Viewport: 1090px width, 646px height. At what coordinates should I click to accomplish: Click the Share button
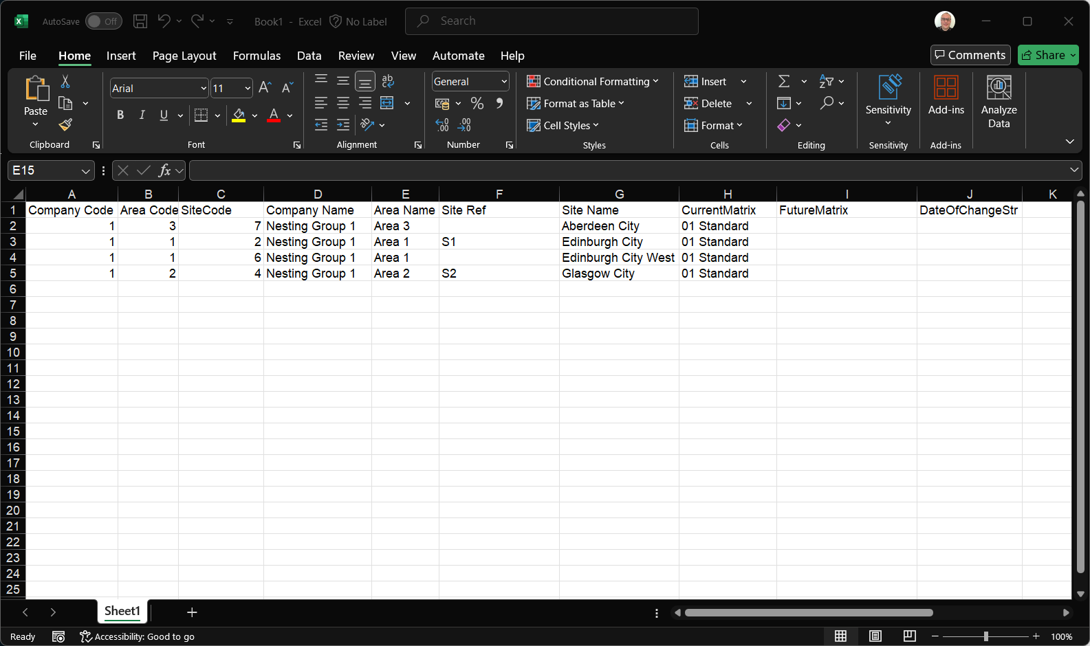coord(1047,55)
